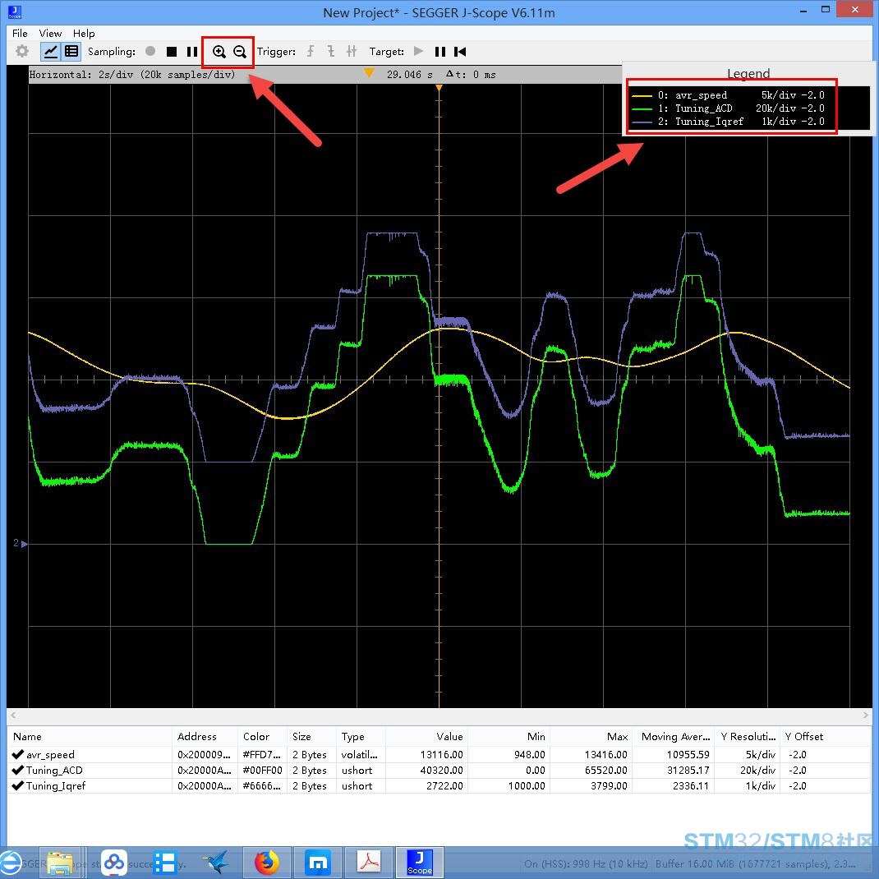Image resolution: width=879 pixels, height=879 pixels.
Task: Open File Explorer from taskbar
Action: point(61,863)
